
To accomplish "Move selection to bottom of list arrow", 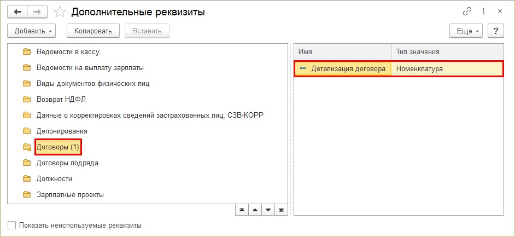I will 281,210.
